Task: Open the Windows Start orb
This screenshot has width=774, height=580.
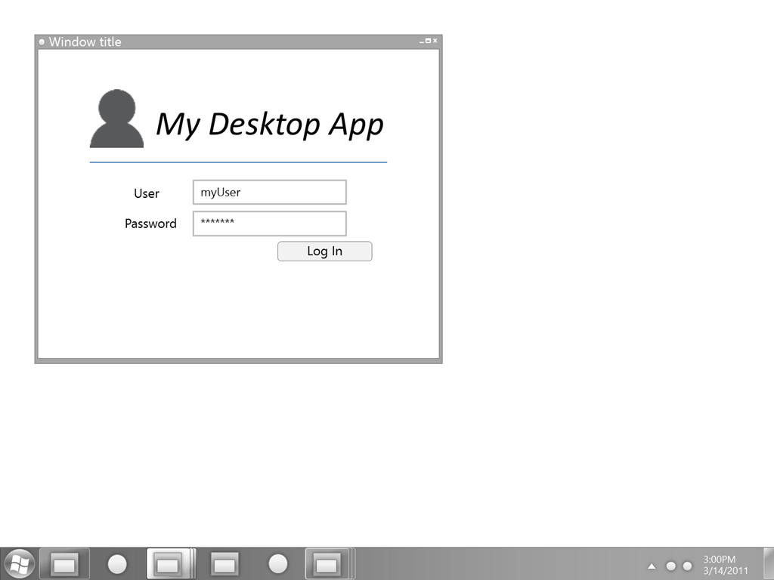Action: (19, 563)
